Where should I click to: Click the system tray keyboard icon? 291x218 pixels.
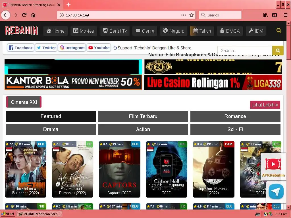pyautogui.click(x=257, y=214)
